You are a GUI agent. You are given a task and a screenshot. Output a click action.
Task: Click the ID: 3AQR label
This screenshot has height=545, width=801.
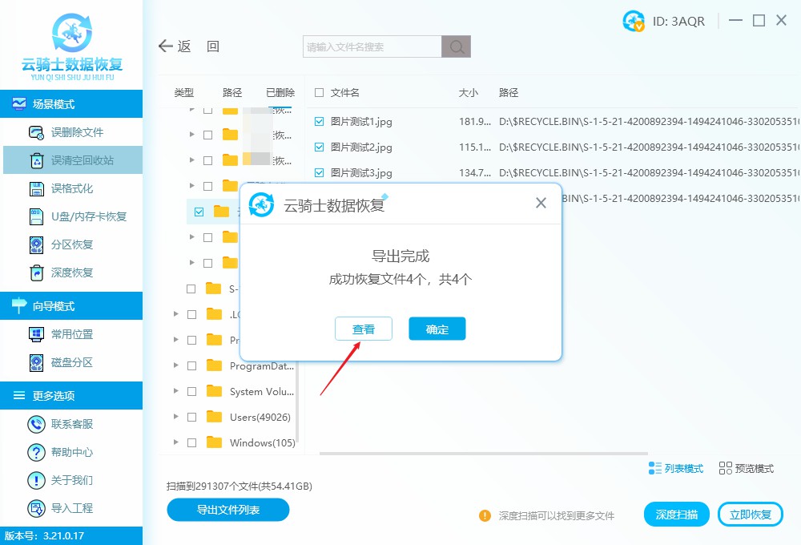point(678,22)
